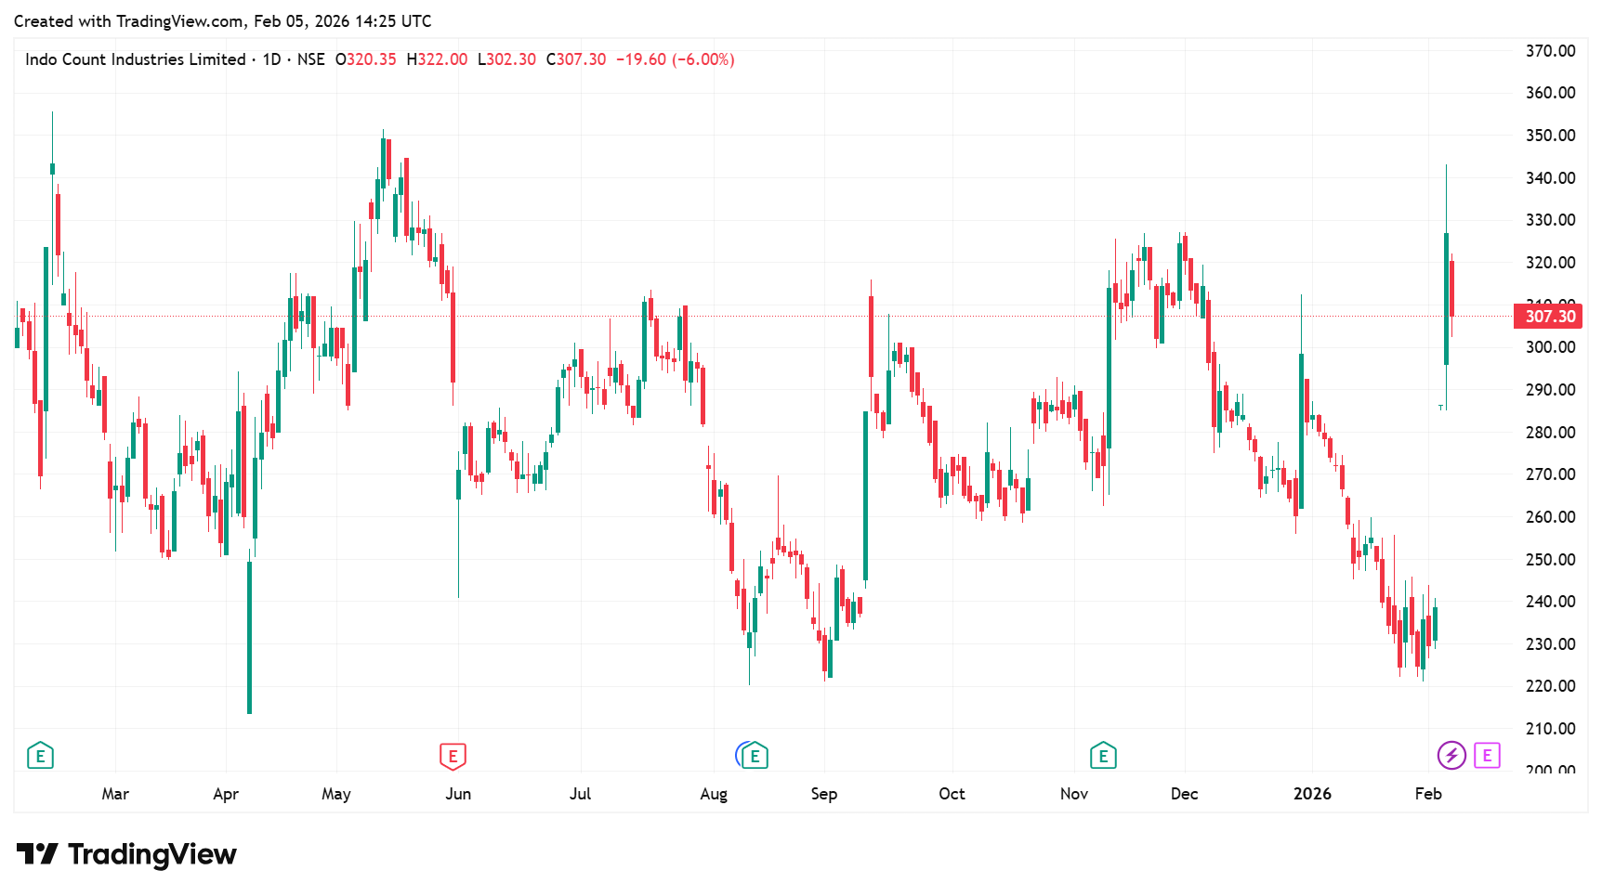Click the May label on time axis
The width and height of the screenshot is (1602, 896).
[x=336, y=794]
